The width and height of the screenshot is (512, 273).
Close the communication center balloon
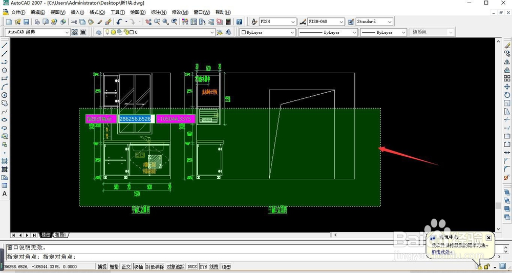488,238
